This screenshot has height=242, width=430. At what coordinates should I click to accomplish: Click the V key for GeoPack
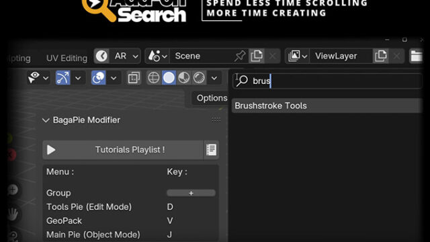click(x=170, y=221)
